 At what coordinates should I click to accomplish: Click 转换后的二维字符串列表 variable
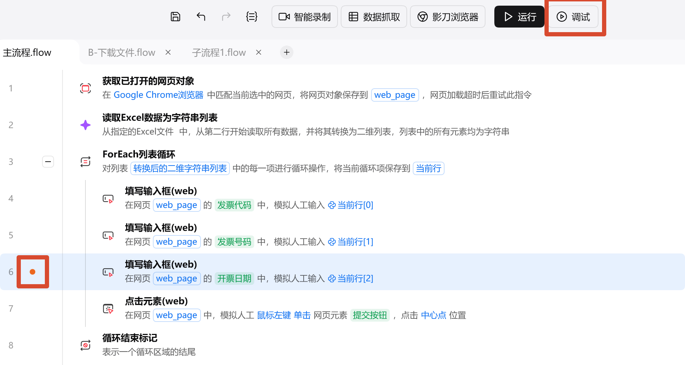(180, 168)
